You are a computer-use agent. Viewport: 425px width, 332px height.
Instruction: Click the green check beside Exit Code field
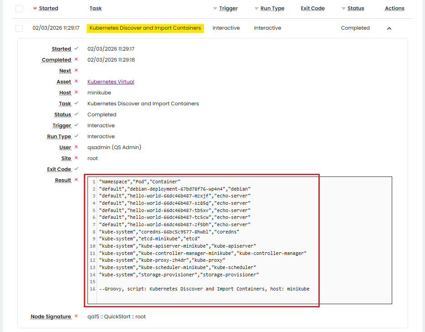76,169
